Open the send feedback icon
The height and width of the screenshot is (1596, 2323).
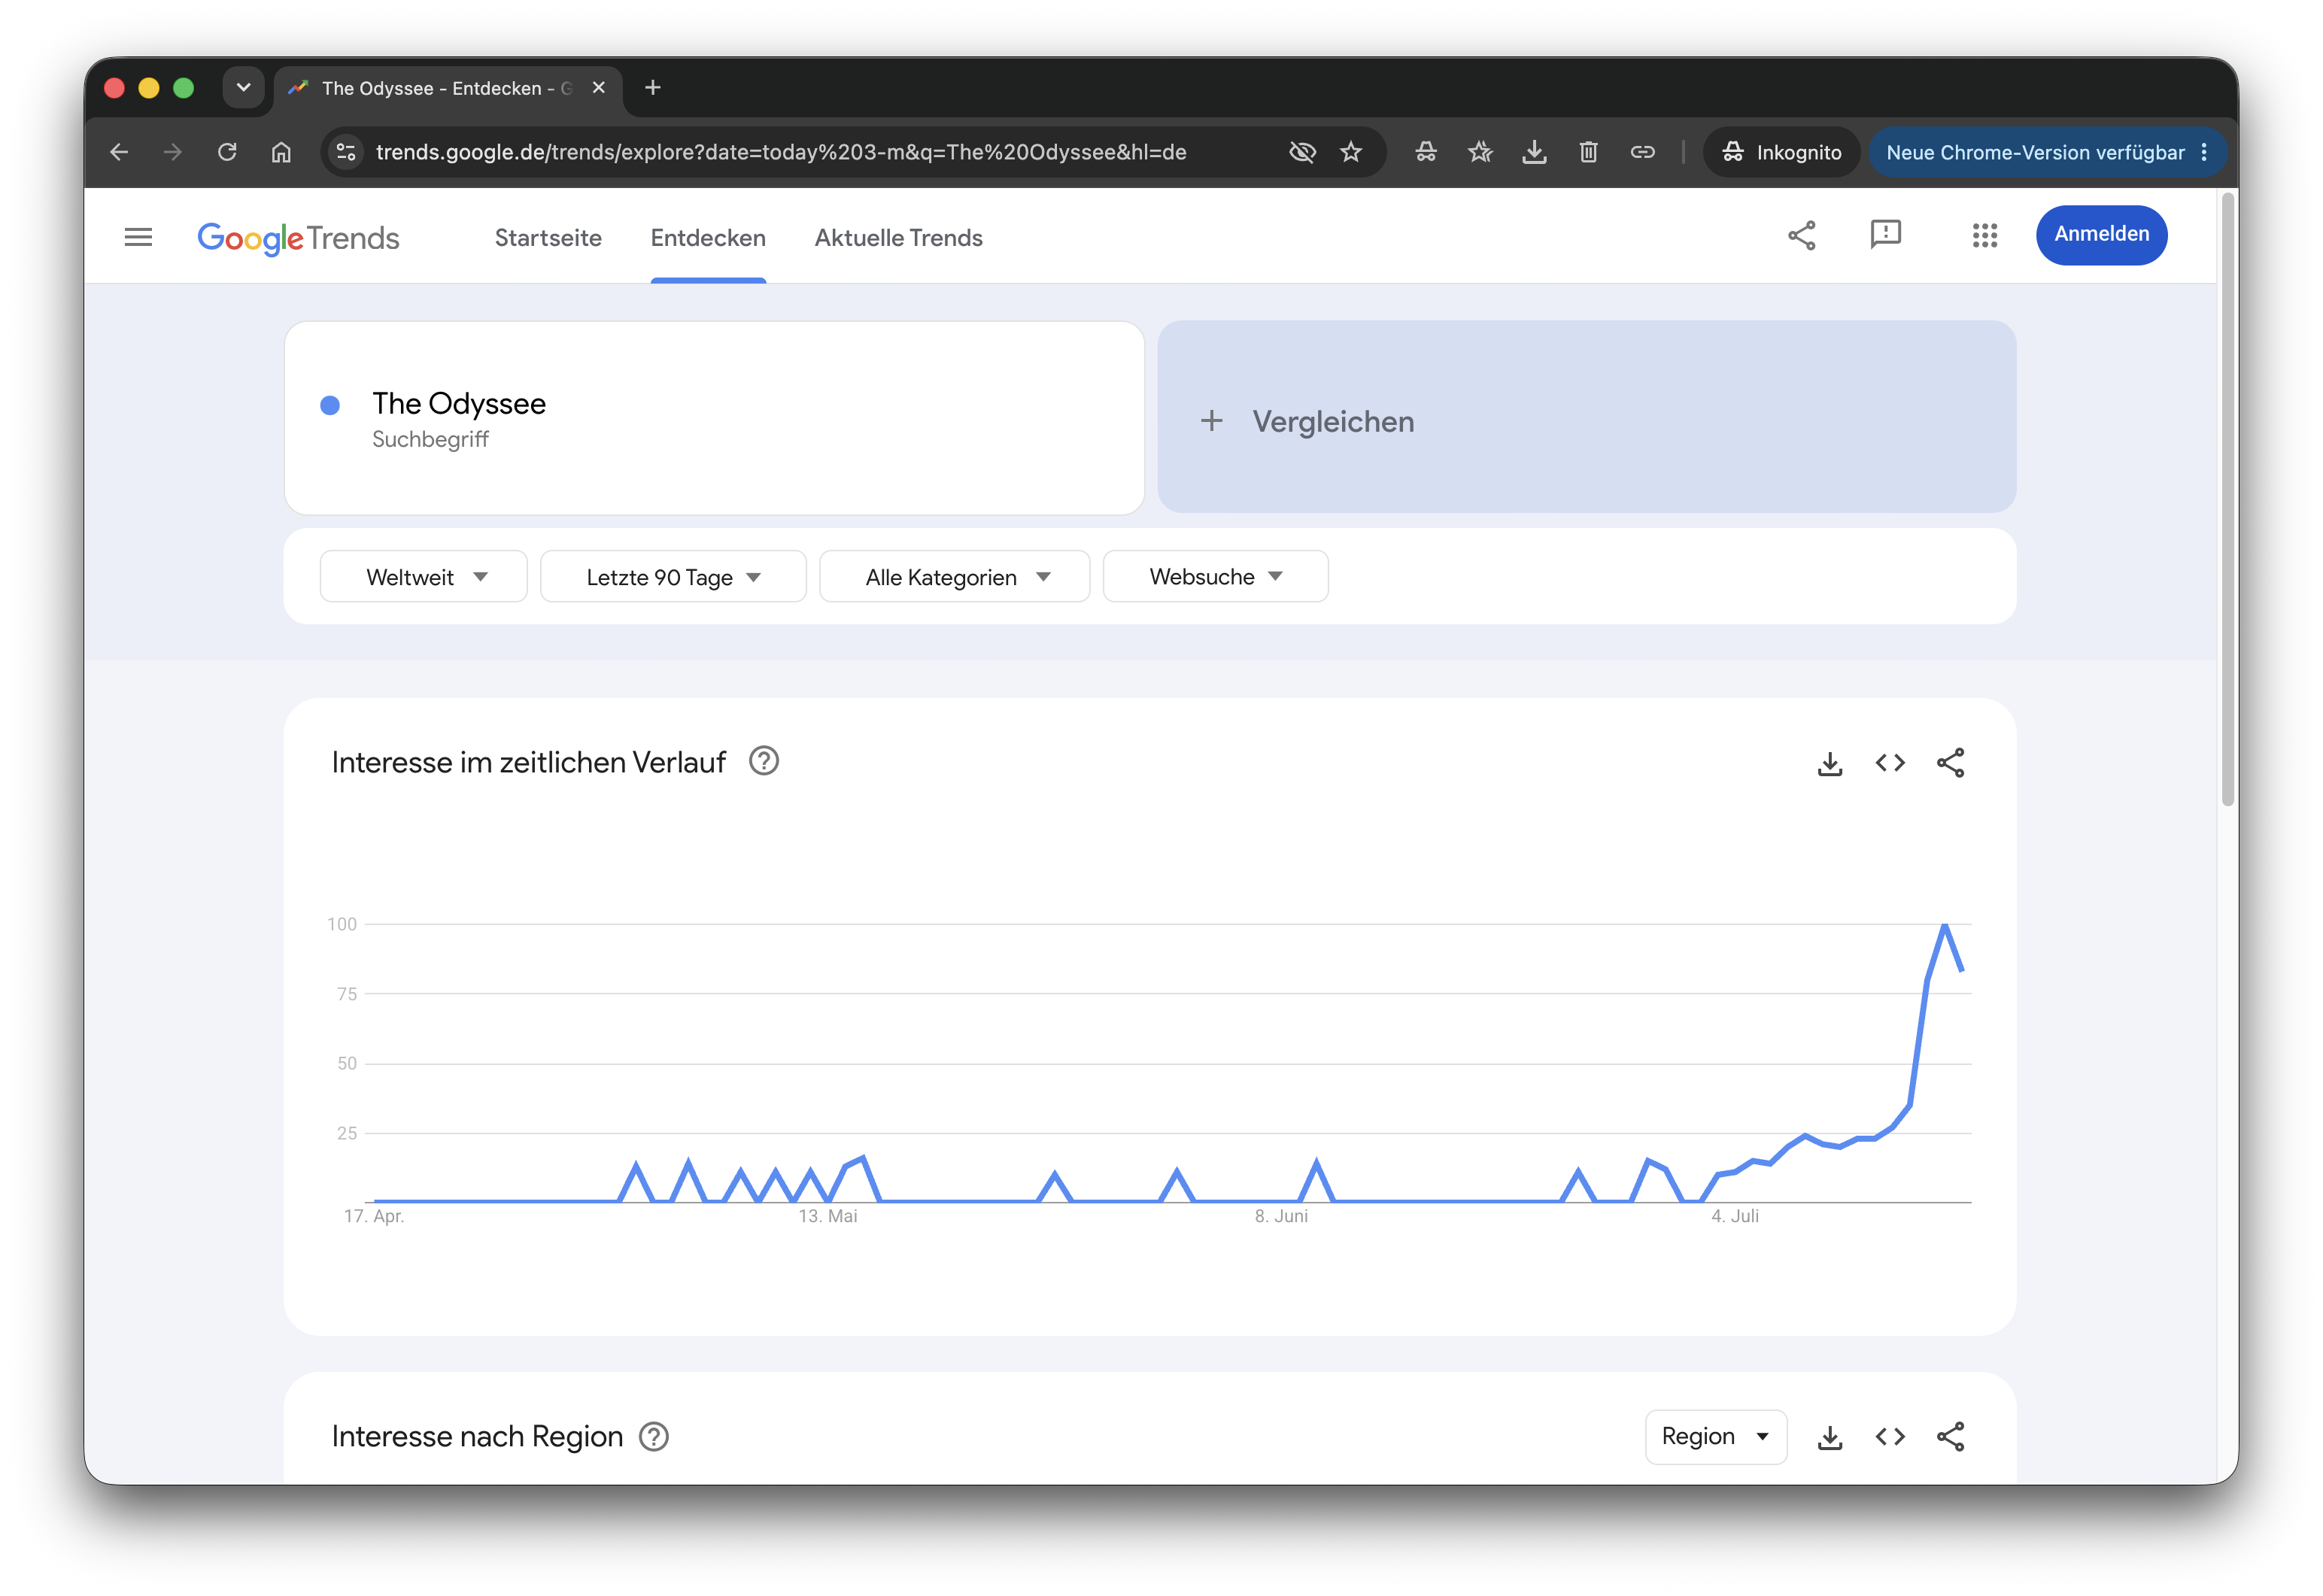pos(1885,235)
